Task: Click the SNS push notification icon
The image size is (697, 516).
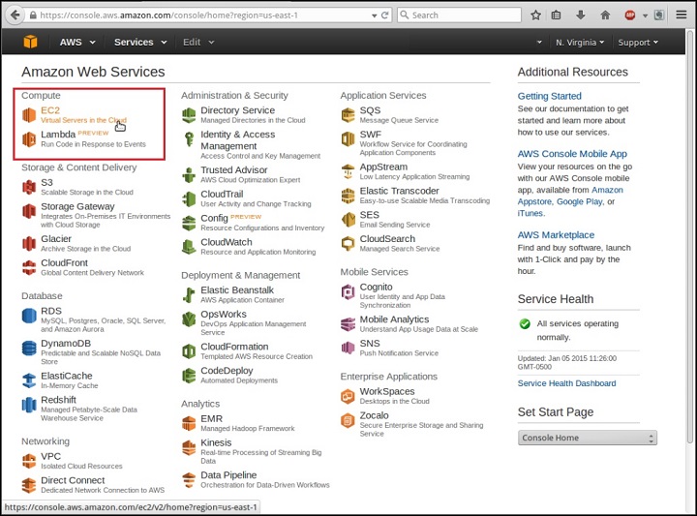Action: [348, 348]
